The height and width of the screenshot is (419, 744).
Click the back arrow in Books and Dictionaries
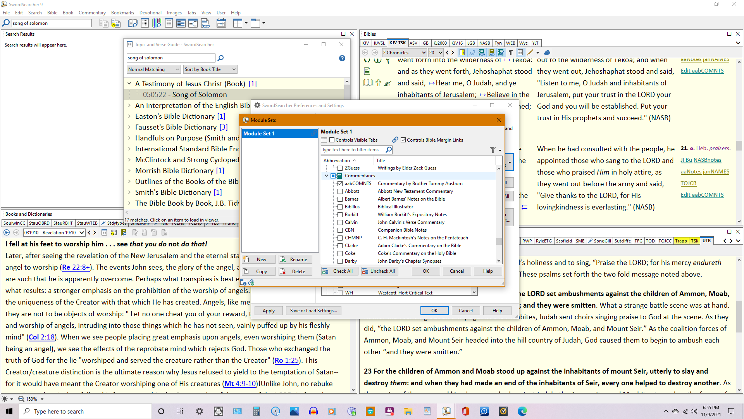tap(7, 232)
